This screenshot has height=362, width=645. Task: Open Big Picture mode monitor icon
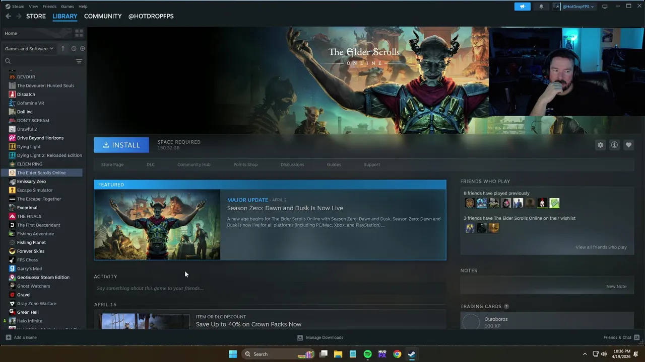[605, 7]
